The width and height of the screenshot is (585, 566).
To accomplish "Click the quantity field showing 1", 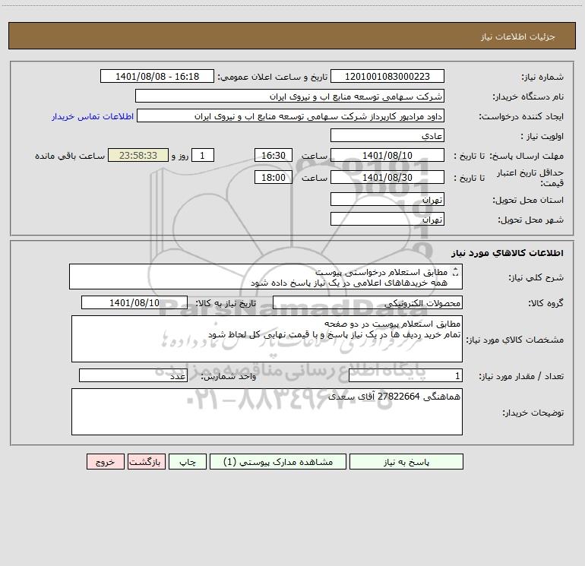I will [406, 375].
